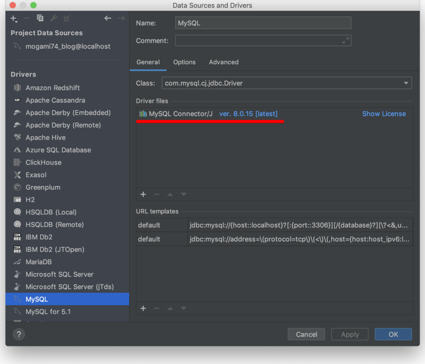425x364 pixels.
Task: Add a driver file with plus
Action: tap(143, 194)
